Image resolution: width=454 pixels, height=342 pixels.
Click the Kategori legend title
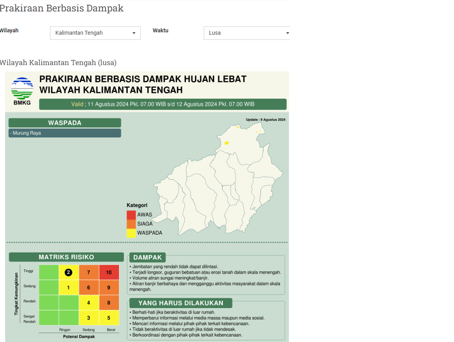[137, 205]
